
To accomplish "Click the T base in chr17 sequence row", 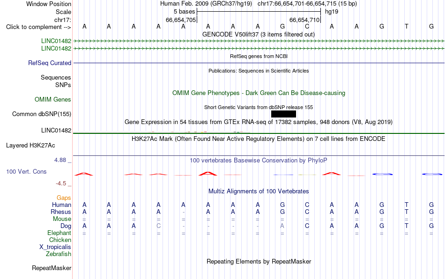I will pyautogui.click(x=407, y=26).
